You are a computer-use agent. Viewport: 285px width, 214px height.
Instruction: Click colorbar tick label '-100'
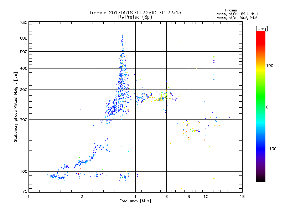[x=271, y=149]
